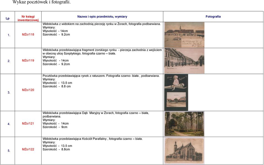Click 'Wysokość - 14cm' in the MŻo/118 row

click(55, 31)
